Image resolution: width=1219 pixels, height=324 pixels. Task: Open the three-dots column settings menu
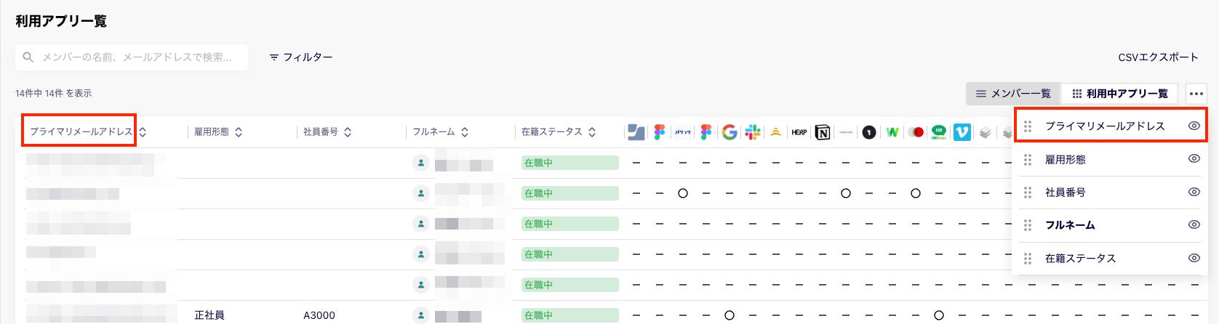[1196, 94]
